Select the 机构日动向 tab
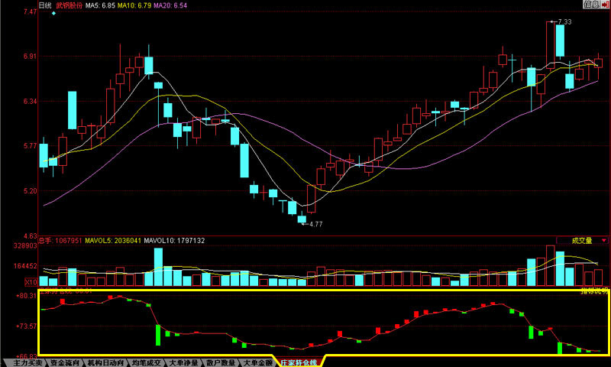 point(105,362)
